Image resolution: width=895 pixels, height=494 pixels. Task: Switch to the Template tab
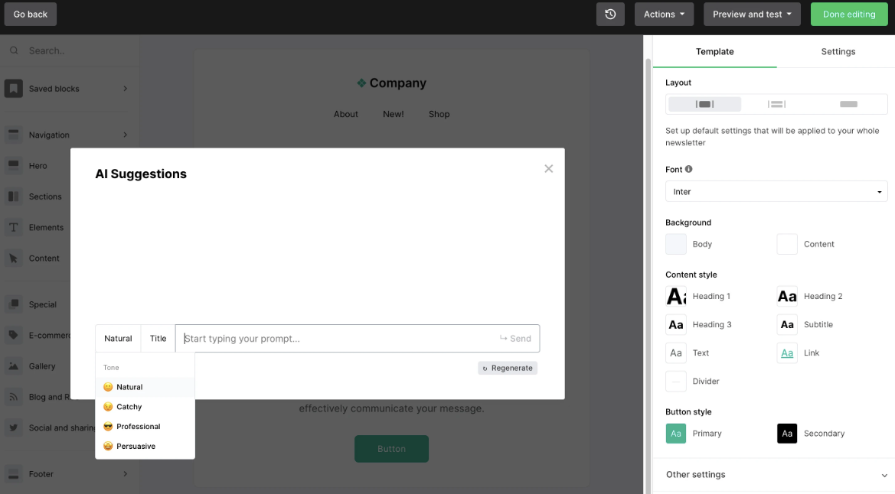pyautogui.click(x=714, y=51)
